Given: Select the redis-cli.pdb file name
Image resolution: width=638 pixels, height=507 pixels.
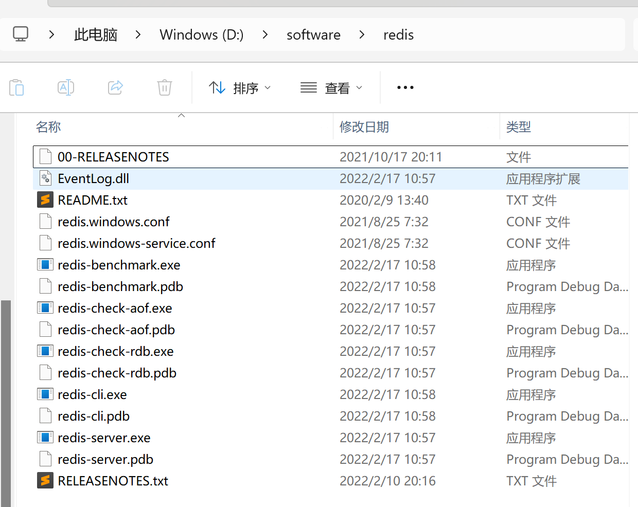Looking at the screenshot, I should [94, 416].
